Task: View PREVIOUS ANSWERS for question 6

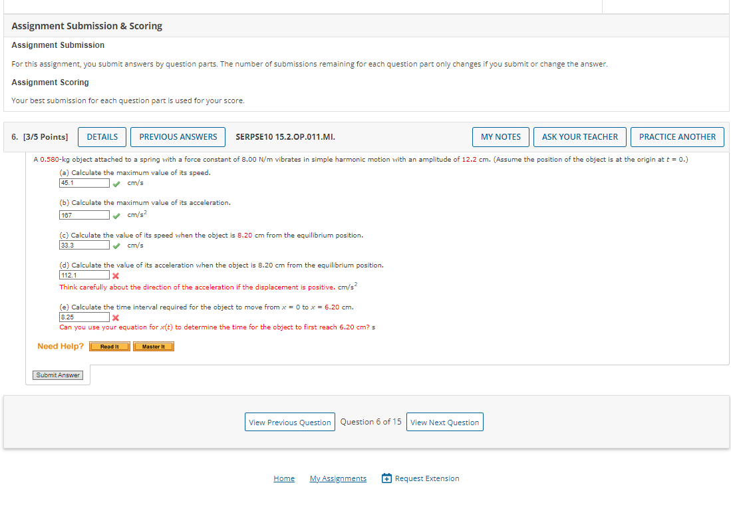Action: tap(178, 136)
